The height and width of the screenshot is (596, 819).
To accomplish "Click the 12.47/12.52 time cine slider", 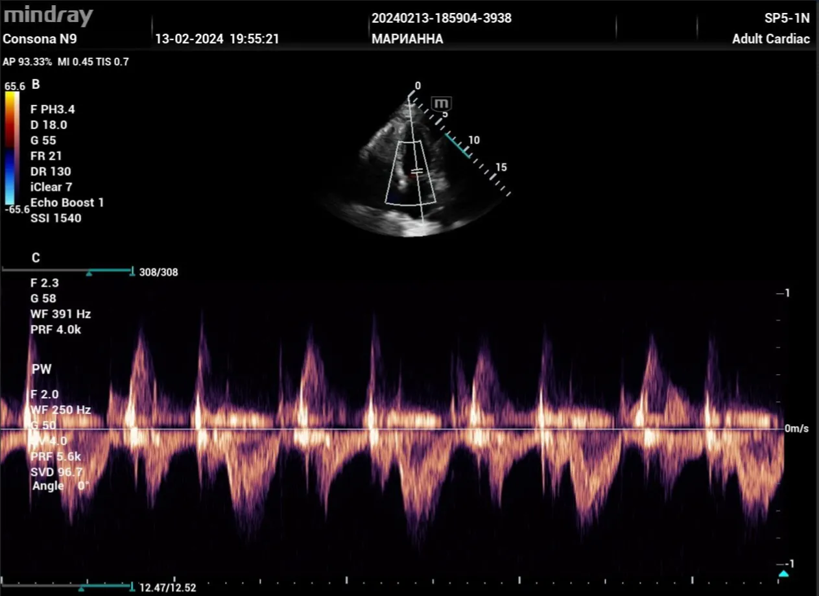I will pos(67,587).
